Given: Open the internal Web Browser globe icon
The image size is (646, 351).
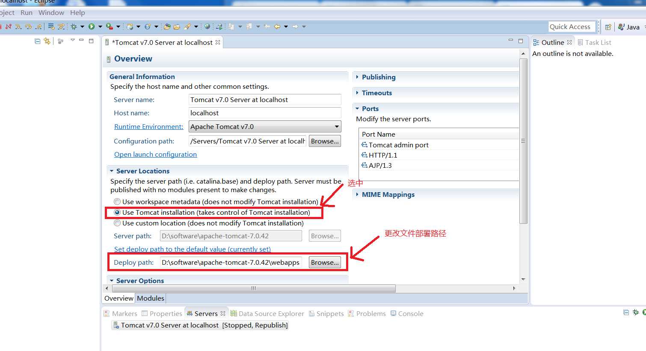Looking at the screenshot, I should click(x=207, y=26).
